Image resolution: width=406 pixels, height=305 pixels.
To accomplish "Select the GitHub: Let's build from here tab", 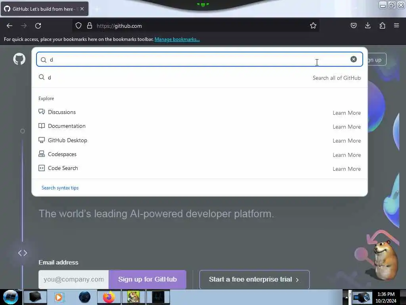I will (44, 9).
